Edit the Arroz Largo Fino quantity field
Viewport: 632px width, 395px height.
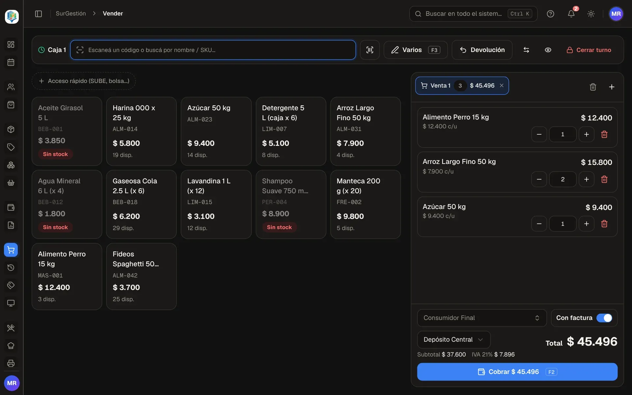point(563,179)
